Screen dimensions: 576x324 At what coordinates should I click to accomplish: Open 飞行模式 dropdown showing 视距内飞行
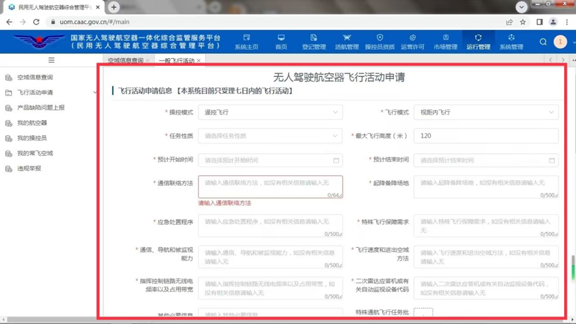(485, 113)
